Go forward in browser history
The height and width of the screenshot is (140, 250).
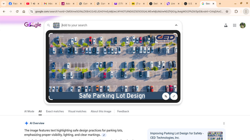click(11, 12)
